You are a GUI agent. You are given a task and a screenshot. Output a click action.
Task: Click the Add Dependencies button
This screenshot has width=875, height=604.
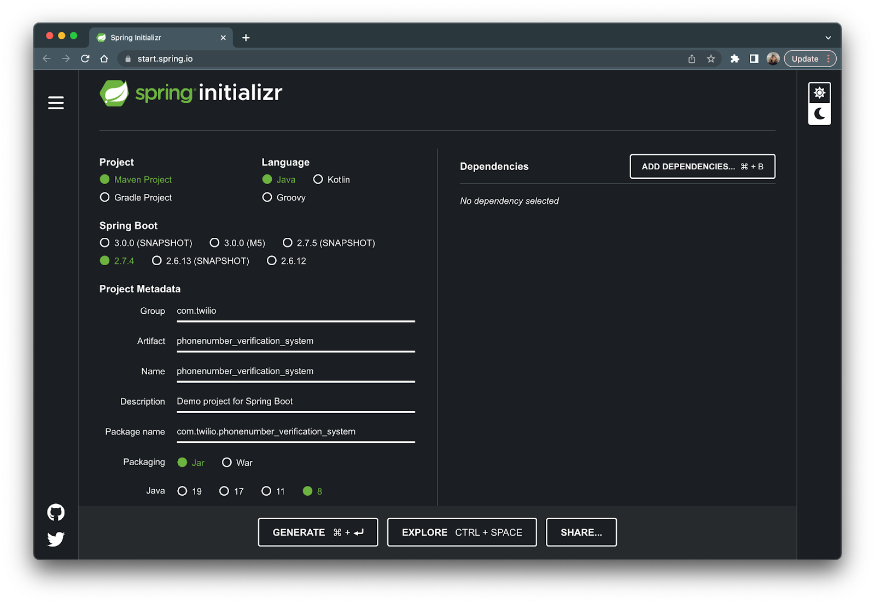703,167
